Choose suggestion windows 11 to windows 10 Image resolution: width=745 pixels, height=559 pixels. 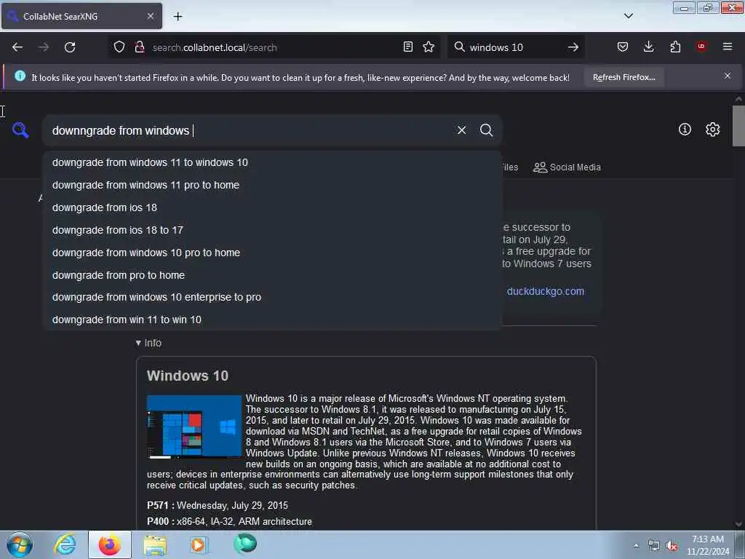point(272,162)
